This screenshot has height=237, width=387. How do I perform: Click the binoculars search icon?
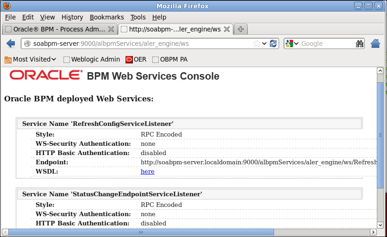tap(360, 44)
